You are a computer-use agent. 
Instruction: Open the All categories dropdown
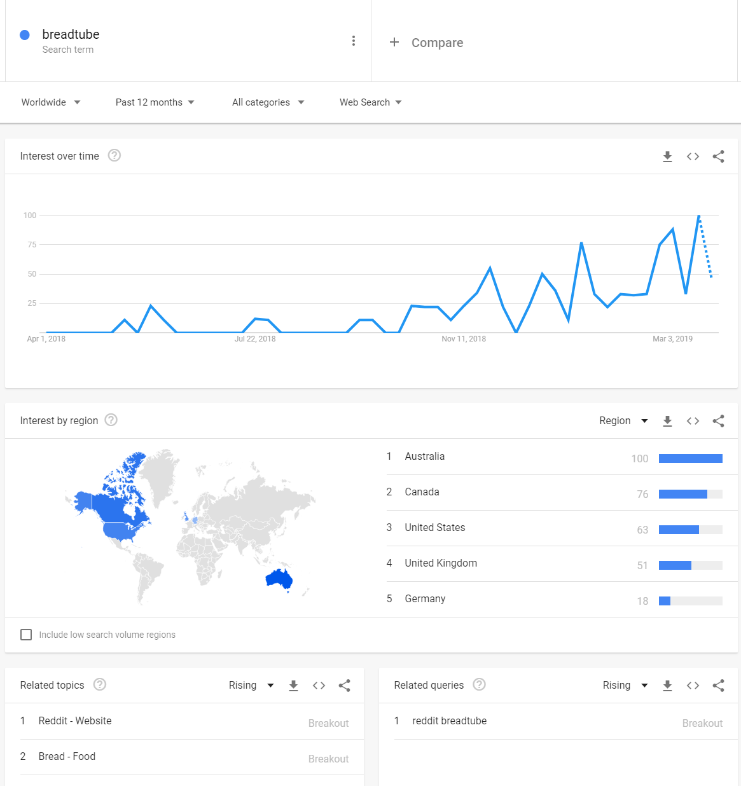pyautogui.click(x=268, y=102)
